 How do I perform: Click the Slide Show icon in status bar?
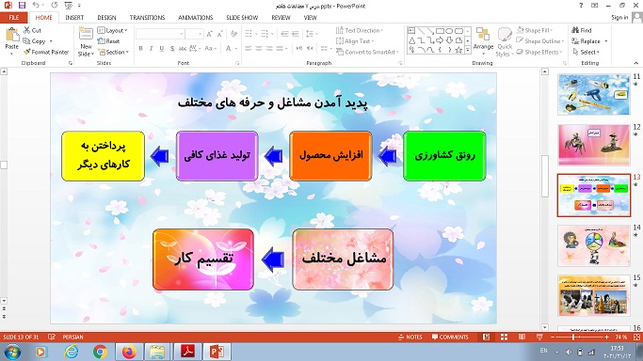pos(539,337)
